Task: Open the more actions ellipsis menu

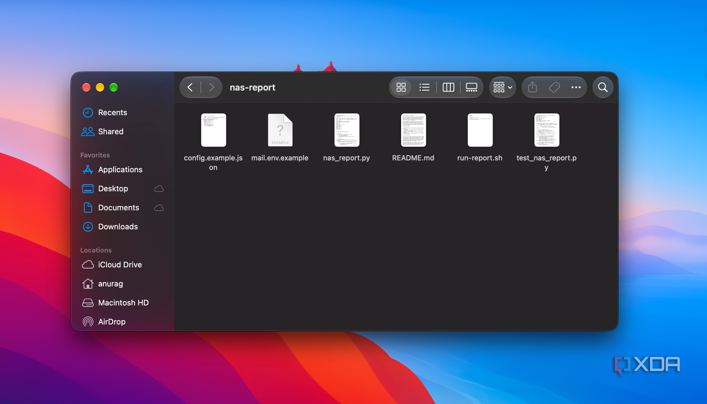Action: (x=576, y=87)
